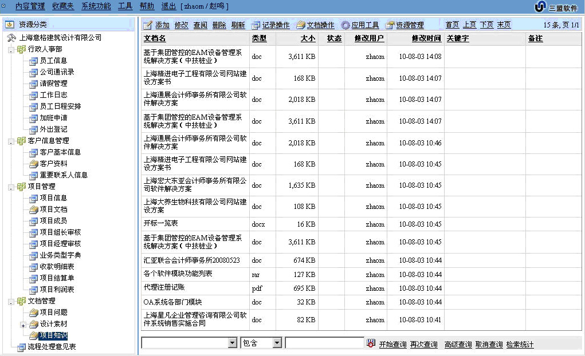Screen dimensions: 585x356
Task: Click the search icon beside 开始查询
Action: click(x=371, y=343)
